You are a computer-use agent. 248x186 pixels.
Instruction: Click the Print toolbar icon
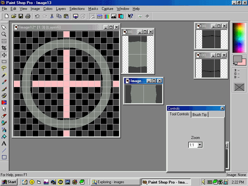pos(28,16)
